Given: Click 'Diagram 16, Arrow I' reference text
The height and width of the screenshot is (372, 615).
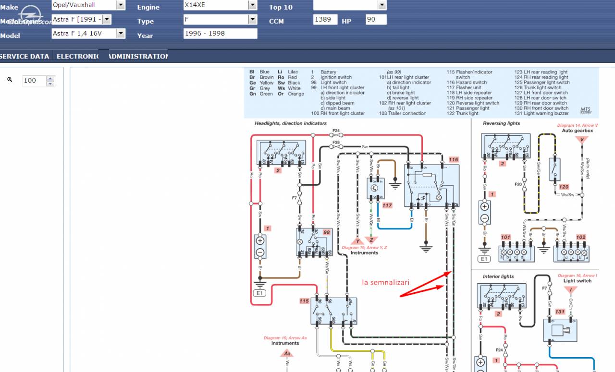Looking at the screenshot, I should 577,276.
